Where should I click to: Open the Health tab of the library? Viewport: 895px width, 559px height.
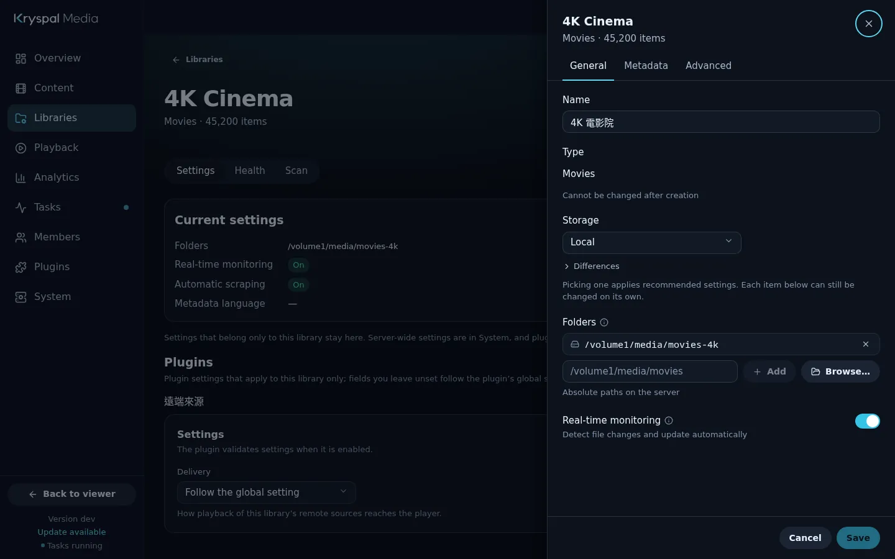(x=250, y=171)
